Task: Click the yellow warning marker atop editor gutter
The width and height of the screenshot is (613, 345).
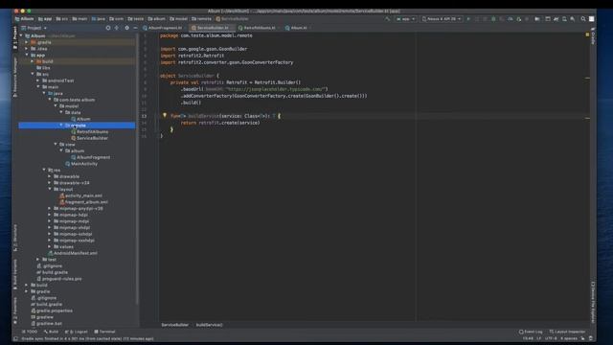Action: coord(587,34)
